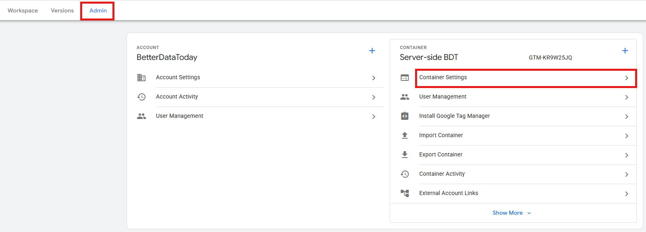This screenshot has width=646, height=232.
Task: Click the chevron beside Container Settings
Action: 627,78
